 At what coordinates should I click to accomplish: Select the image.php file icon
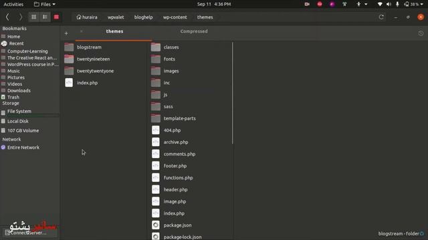click(156, 201)
